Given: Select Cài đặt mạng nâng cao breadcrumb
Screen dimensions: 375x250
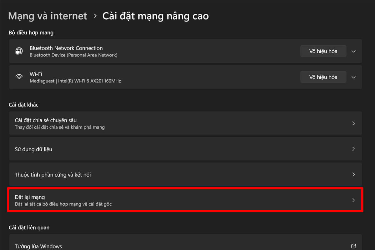Looking at the screenshot, I should click(x=155, y=16).
